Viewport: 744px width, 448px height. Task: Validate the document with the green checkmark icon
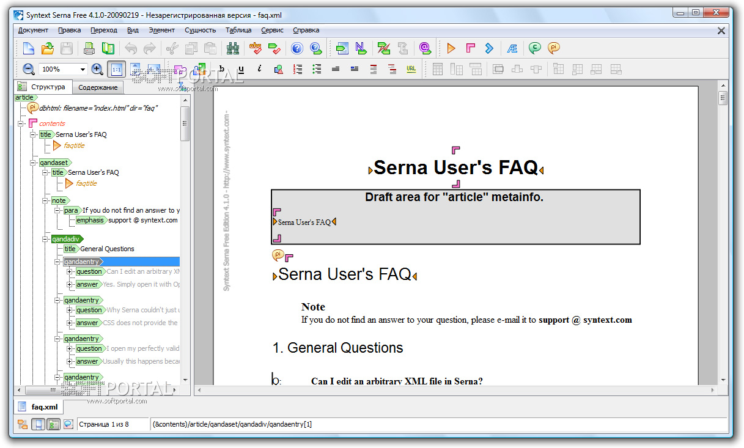point(274,48)
